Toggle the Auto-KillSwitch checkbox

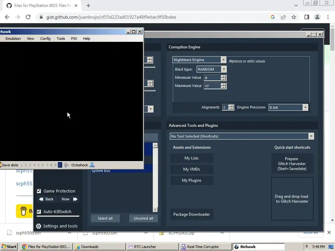[x=39, y=211]
